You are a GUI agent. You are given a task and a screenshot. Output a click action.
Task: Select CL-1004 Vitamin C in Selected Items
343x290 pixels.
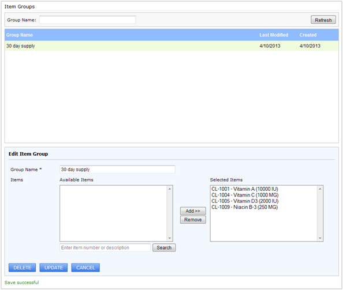pos(245,195)
